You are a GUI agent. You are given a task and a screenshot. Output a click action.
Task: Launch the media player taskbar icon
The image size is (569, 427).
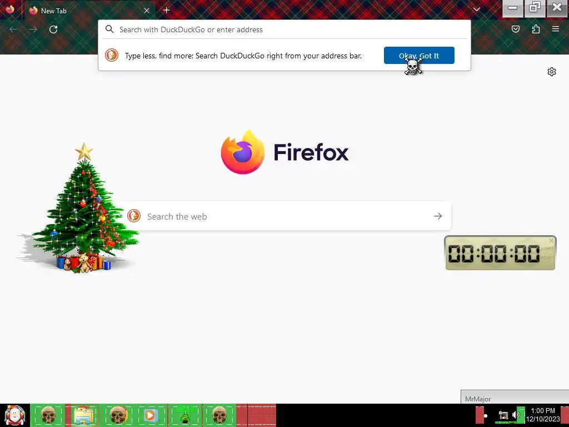(150, 415)
